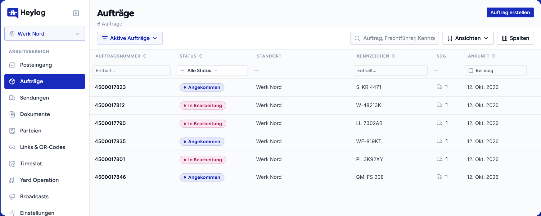Open Yard Operation in the sidebar
Viewport: 541px width, 216px height.
click(x=45, y=180)
